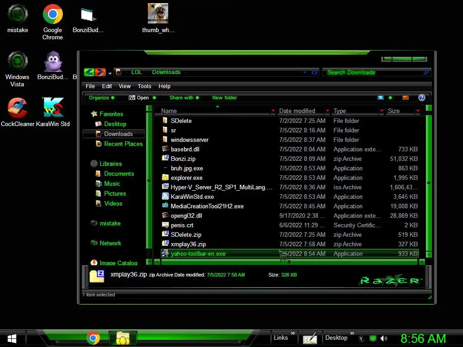Click the blue Help question mark icon
Viewport: 463px width, 347px height.
click(422, 98)
